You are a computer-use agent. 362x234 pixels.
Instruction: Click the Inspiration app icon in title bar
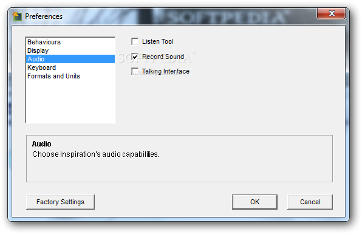[17, 16]
